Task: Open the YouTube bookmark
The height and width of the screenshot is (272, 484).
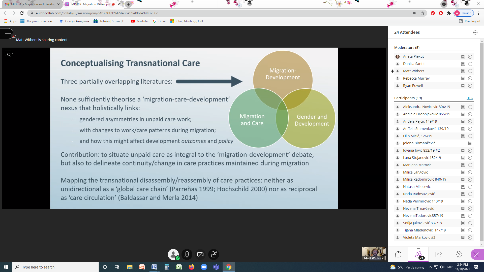Action: (140, 21)
